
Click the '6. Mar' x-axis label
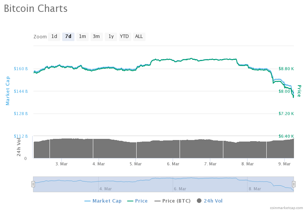[173, 164]
